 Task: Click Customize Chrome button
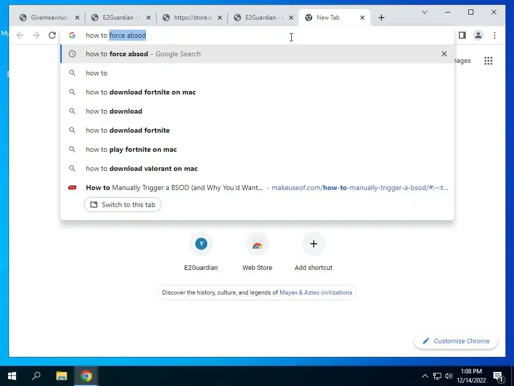point(456,341)
